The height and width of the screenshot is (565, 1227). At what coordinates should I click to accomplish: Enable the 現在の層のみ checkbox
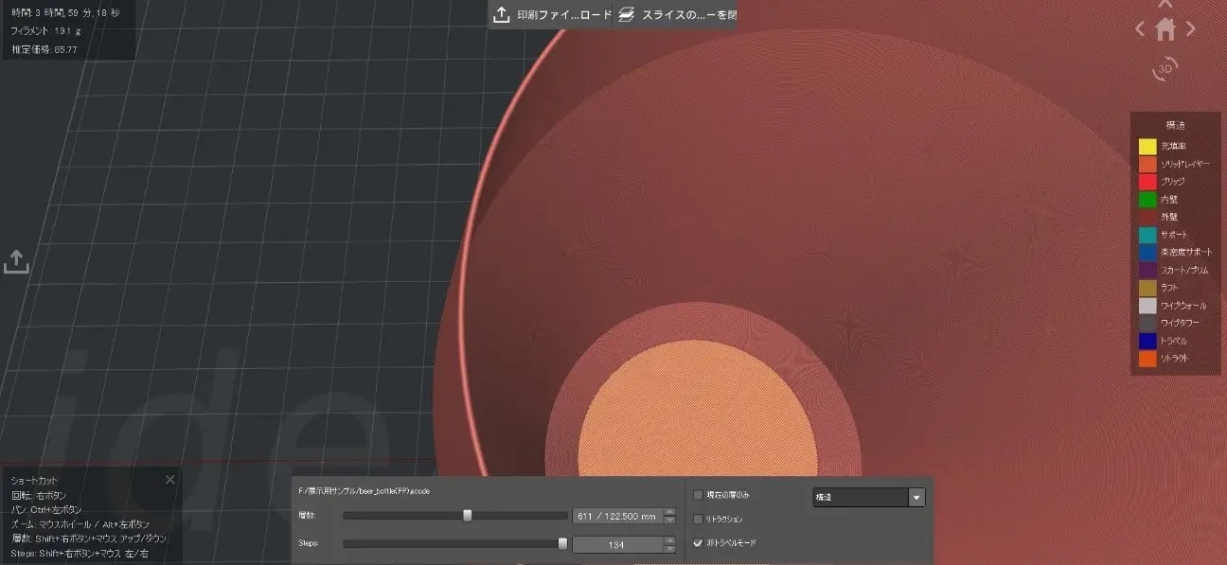click(699, 495)
